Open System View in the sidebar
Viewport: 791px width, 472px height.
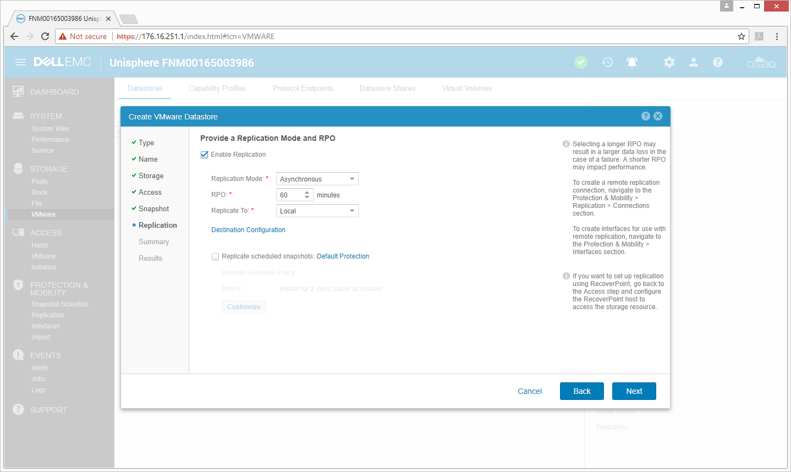(x=50, y=129)
